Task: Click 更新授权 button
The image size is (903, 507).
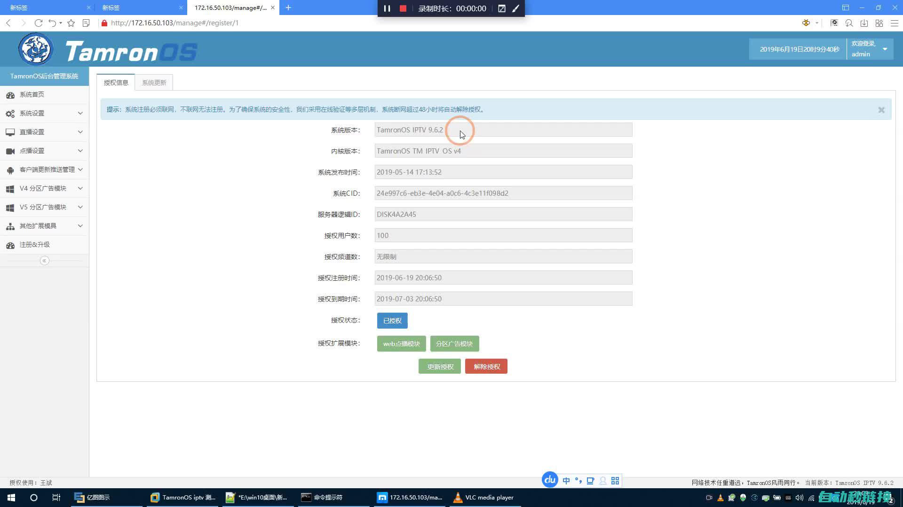Action: click(440, 366)
